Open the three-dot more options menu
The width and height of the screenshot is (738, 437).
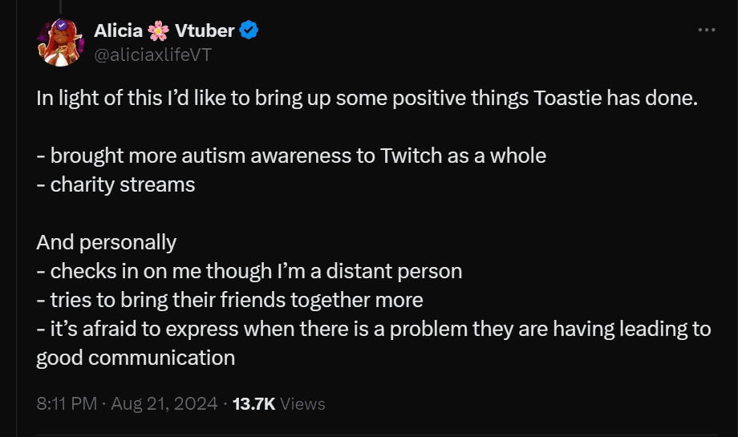tap(707, 30)
